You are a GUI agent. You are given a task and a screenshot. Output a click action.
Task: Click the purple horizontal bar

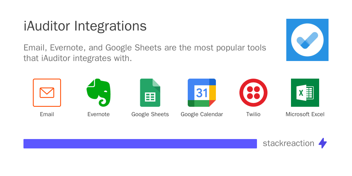[x=140, y=144]
